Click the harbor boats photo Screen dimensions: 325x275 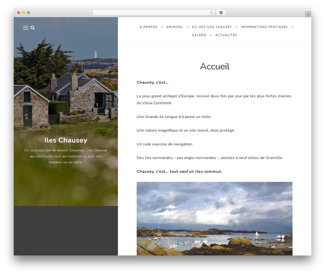pyautogui.click(x=215, y=218)
